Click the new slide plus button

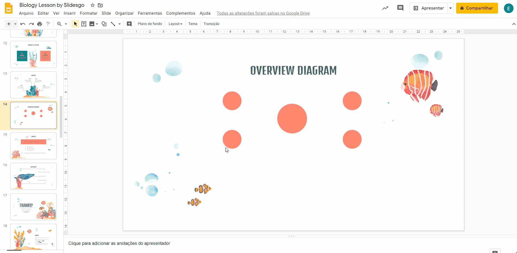(9, 24)
